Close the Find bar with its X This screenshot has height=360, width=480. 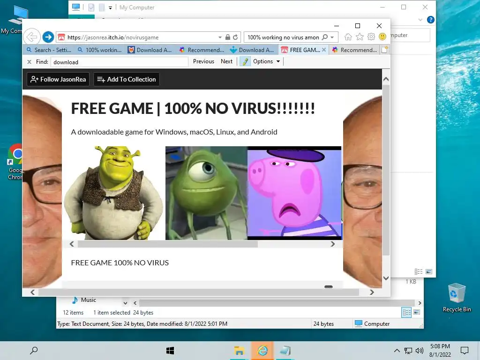click(30, 62)
